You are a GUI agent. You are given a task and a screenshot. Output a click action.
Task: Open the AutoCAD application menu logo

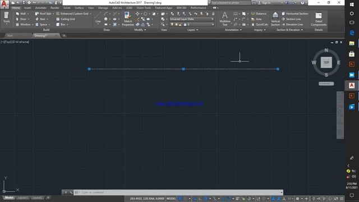4,4
